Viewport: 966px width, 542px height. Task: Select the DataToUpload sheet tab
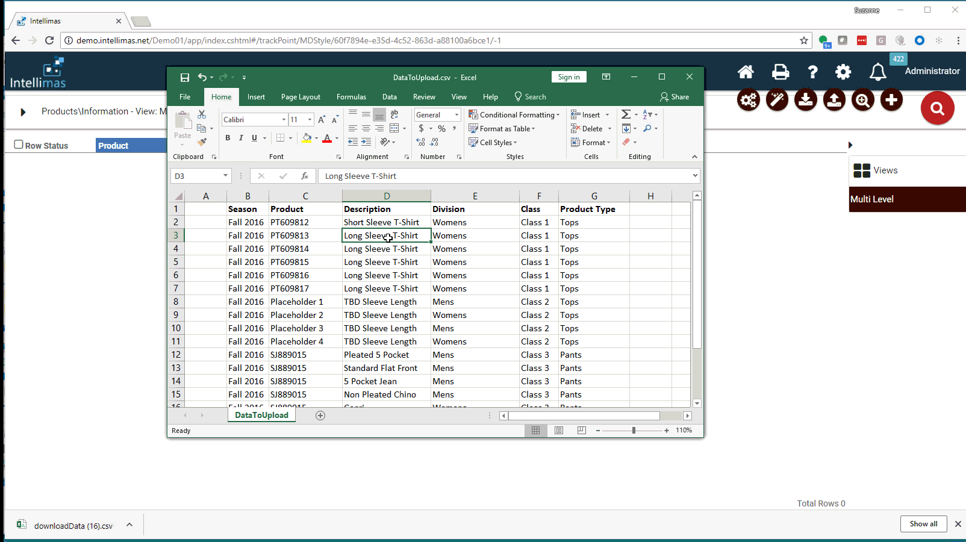coord(261,416)
